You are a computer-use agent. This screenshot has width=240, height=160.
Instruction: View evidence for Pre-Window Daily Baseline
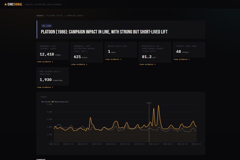coord(45,87)
